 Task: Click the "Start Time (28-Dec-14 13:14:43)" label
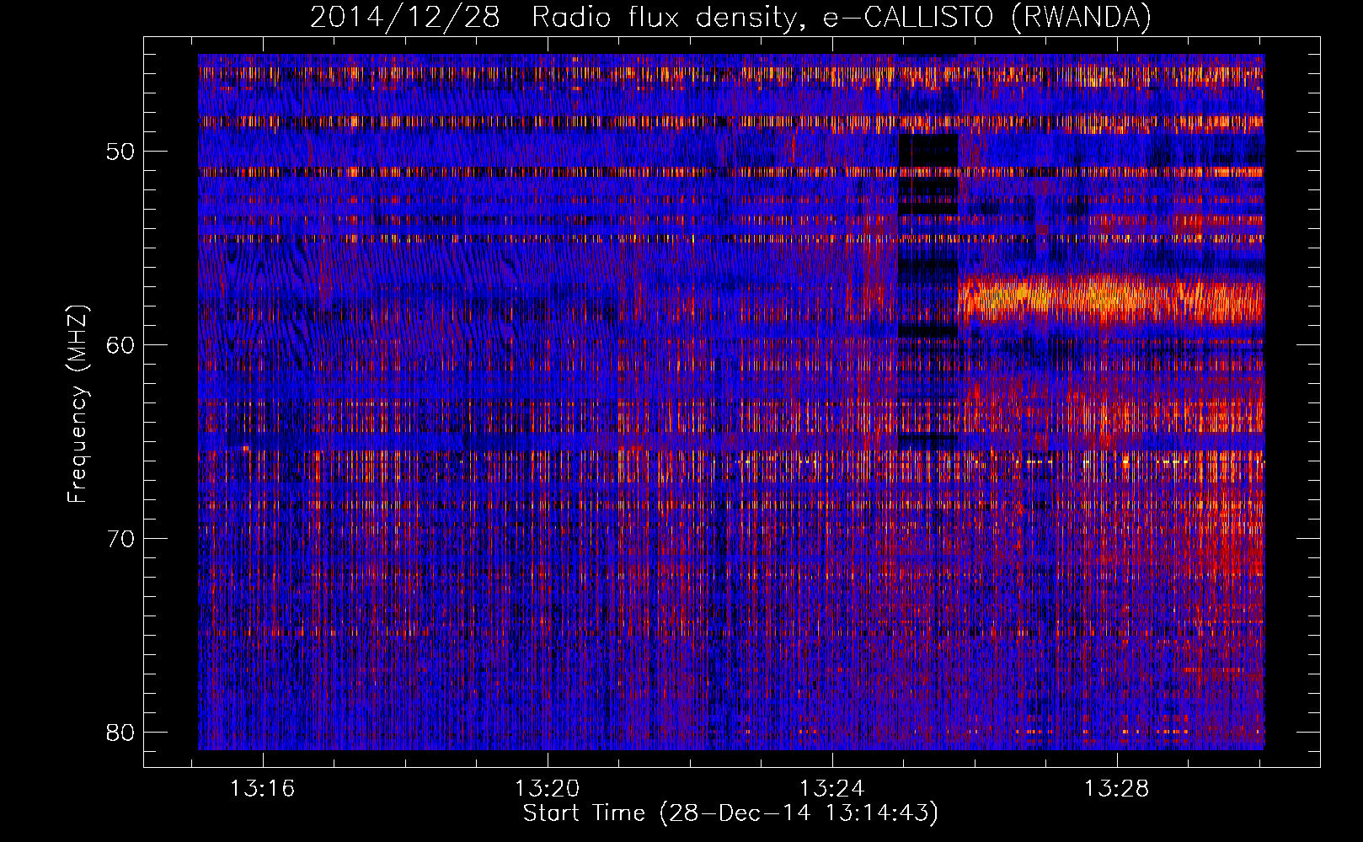(730, 813)
